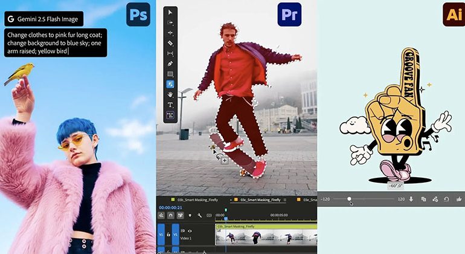Click the Rectangle shape tool

(170, 74)
